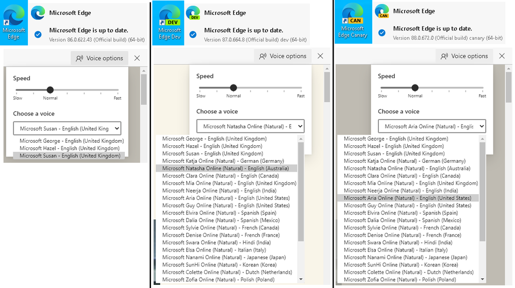
Task: Click the Canary voice list scroll down arrow
Action: coord(483,279)
